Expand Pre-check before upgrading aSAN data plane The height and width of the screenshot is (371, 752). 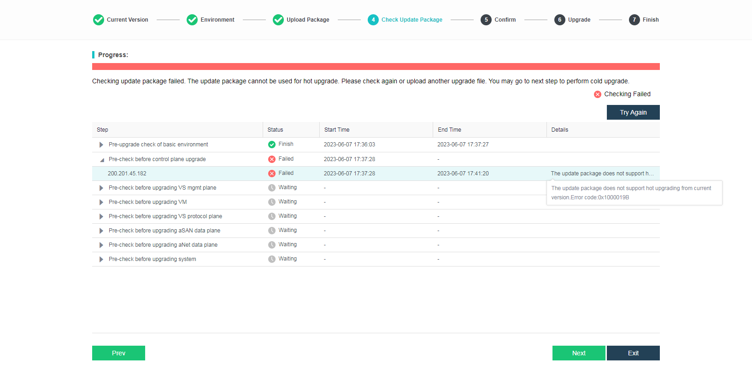tap(101, 231)
